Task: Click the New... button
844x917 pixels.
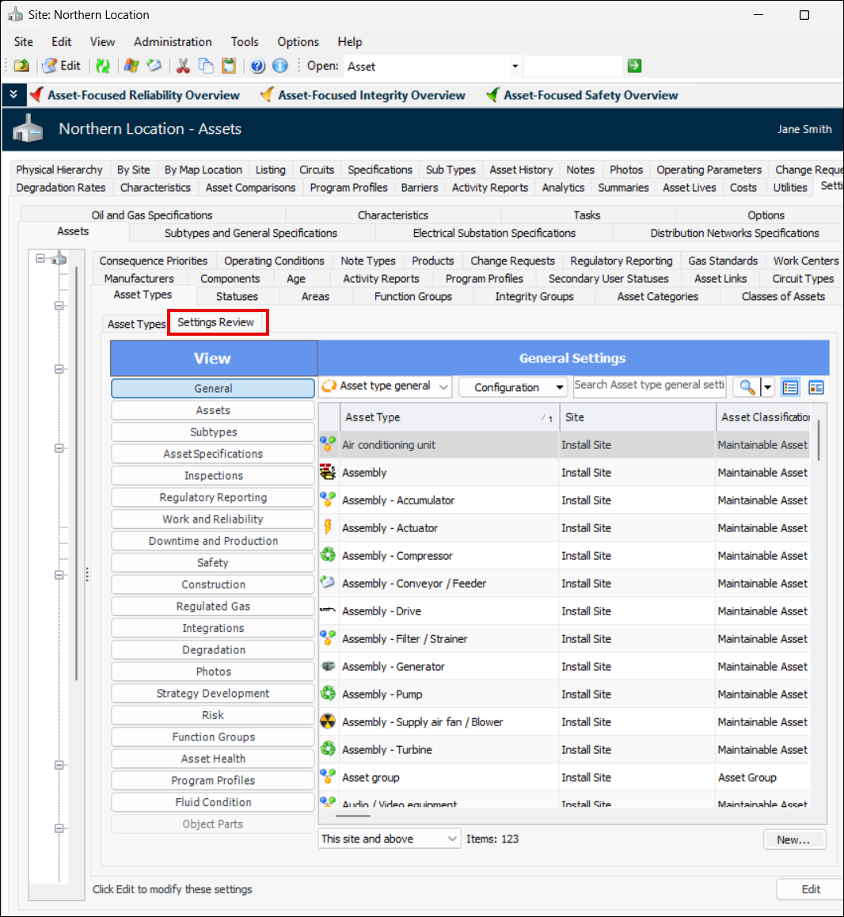Action: 794,839
